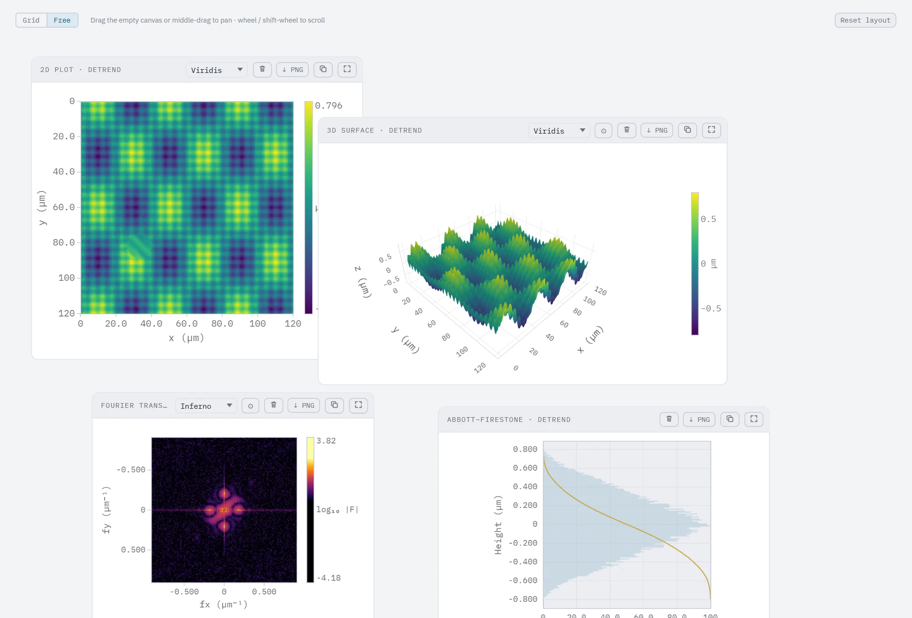The image size is (912, 618).
Task: Delete the 2D Plot panel via trash icon
Action: coord(262,70)
